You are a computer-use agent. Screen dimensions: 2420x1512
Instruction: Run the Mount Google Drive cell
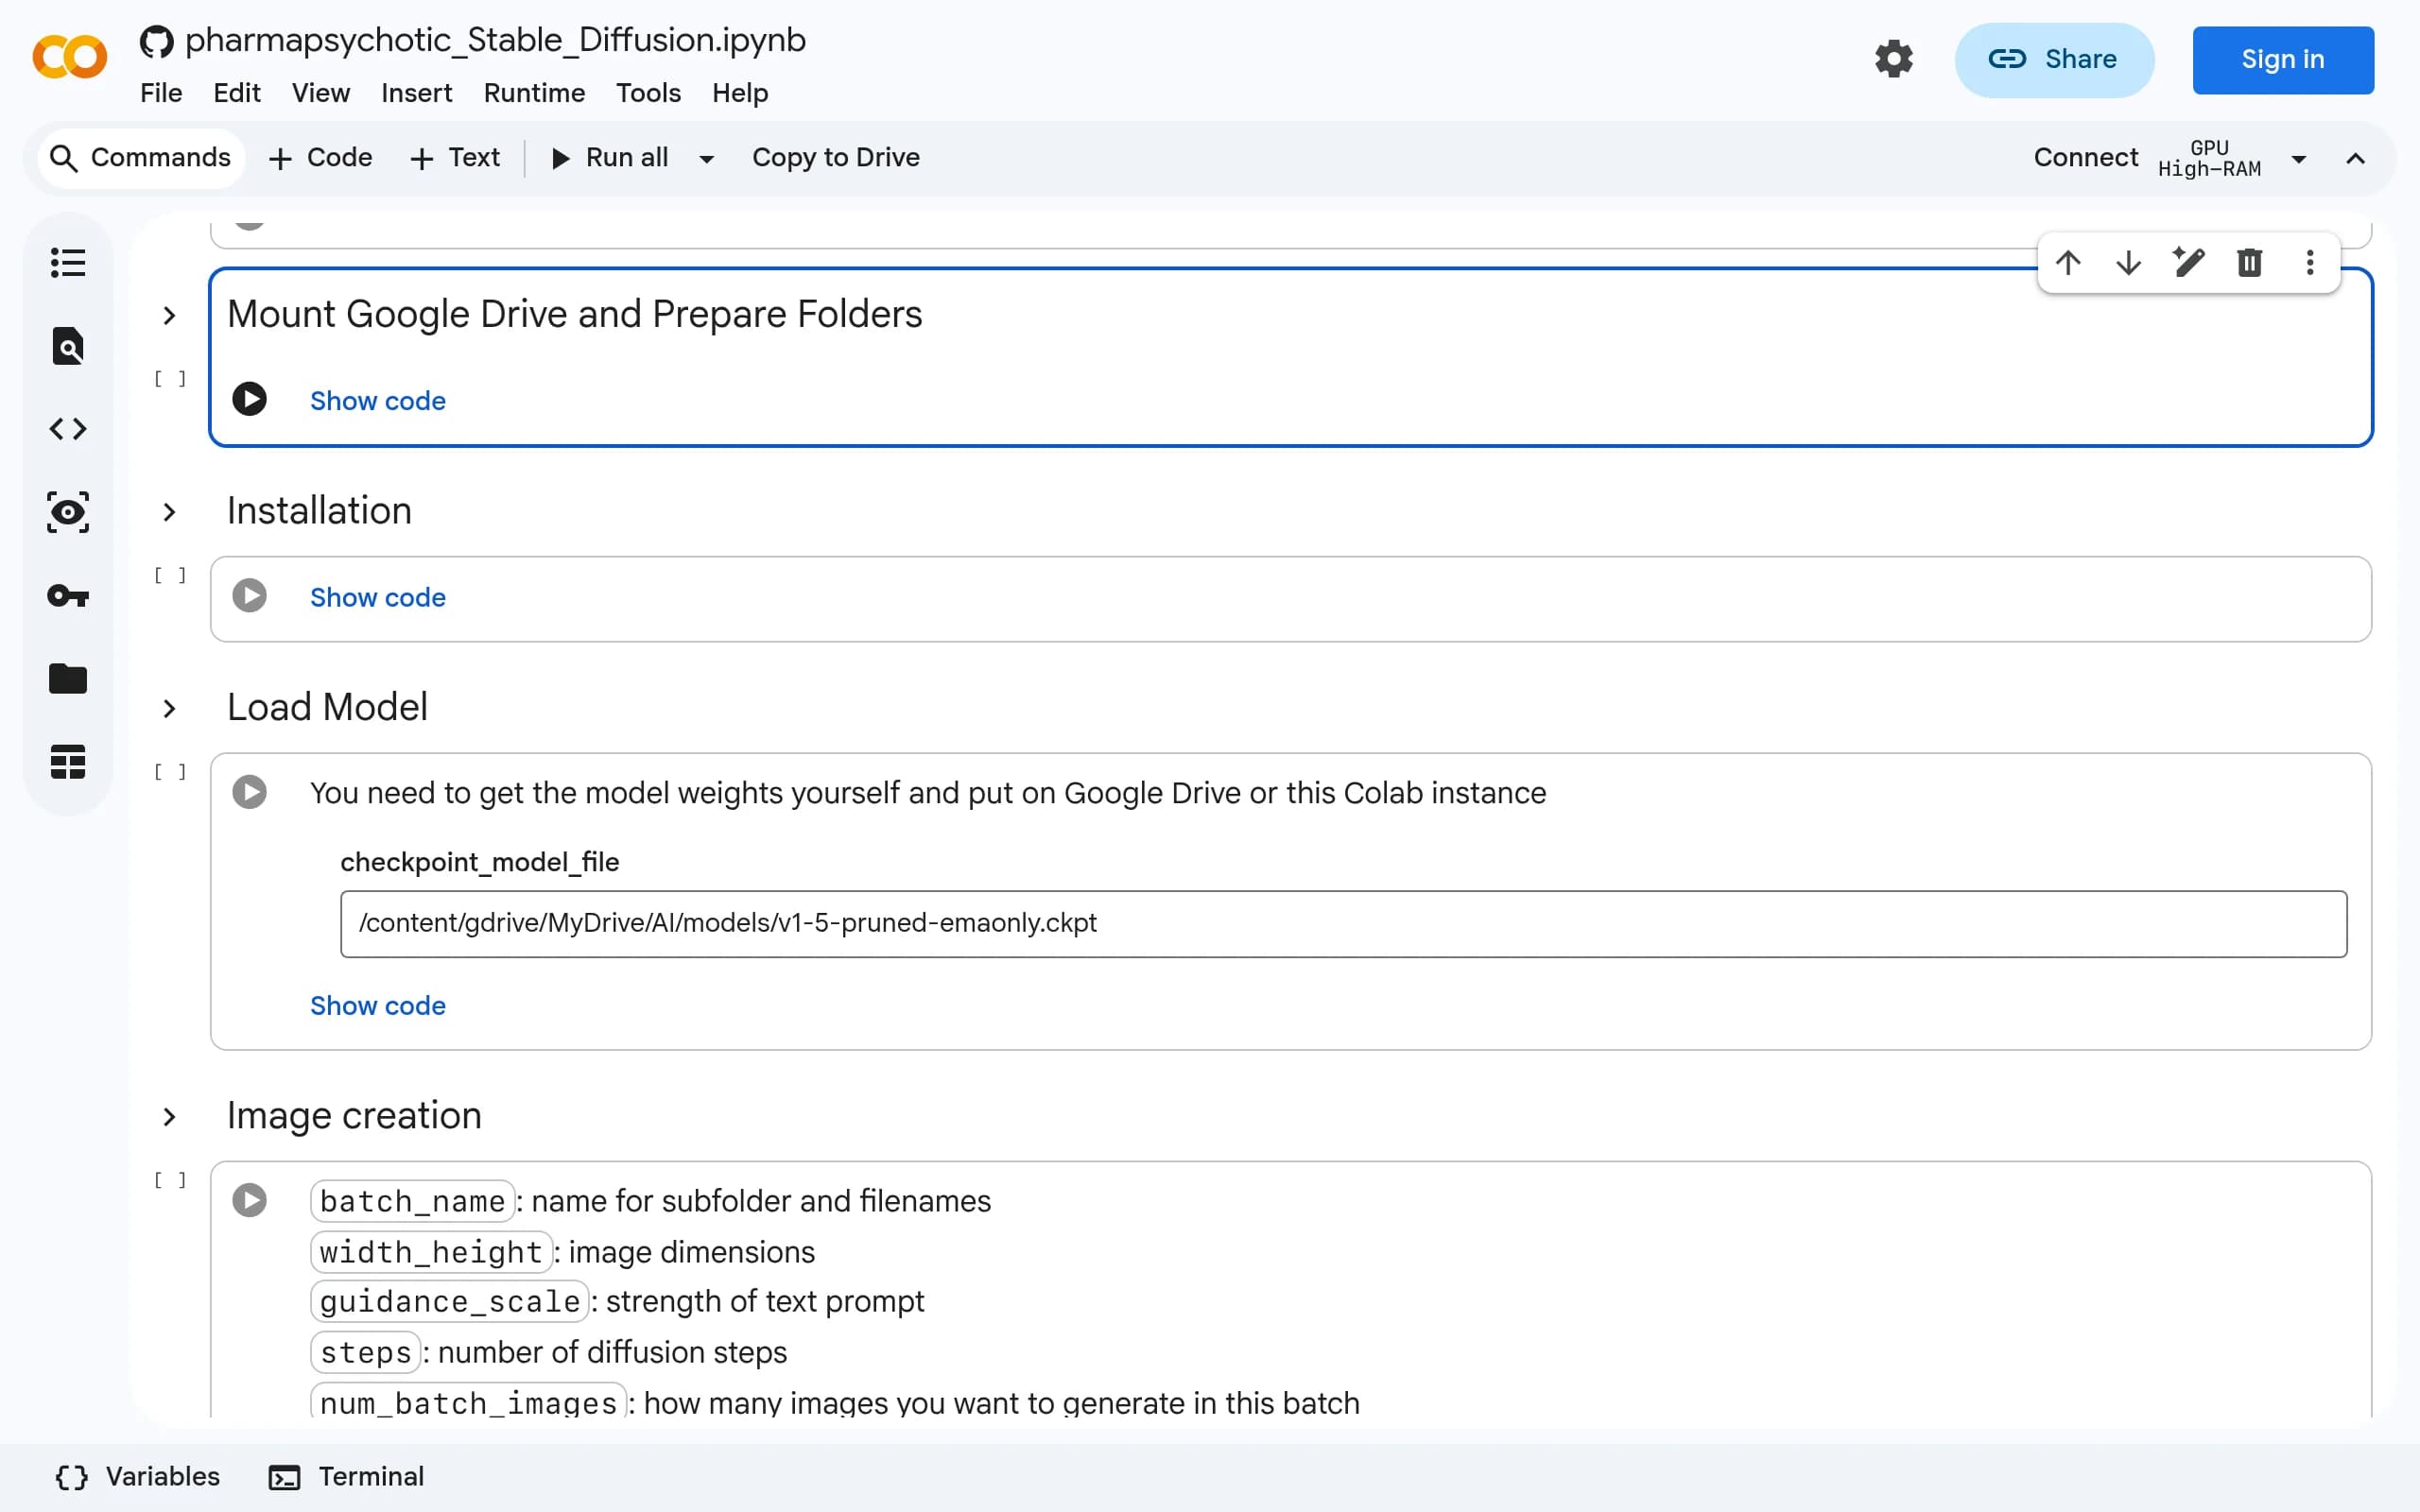(x=249, y=399)
